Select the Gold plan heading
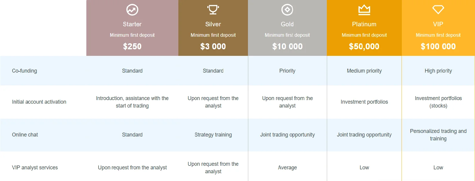Image resolution: width=475 pixels, height=181 pixels. click(x=287, y=24)
